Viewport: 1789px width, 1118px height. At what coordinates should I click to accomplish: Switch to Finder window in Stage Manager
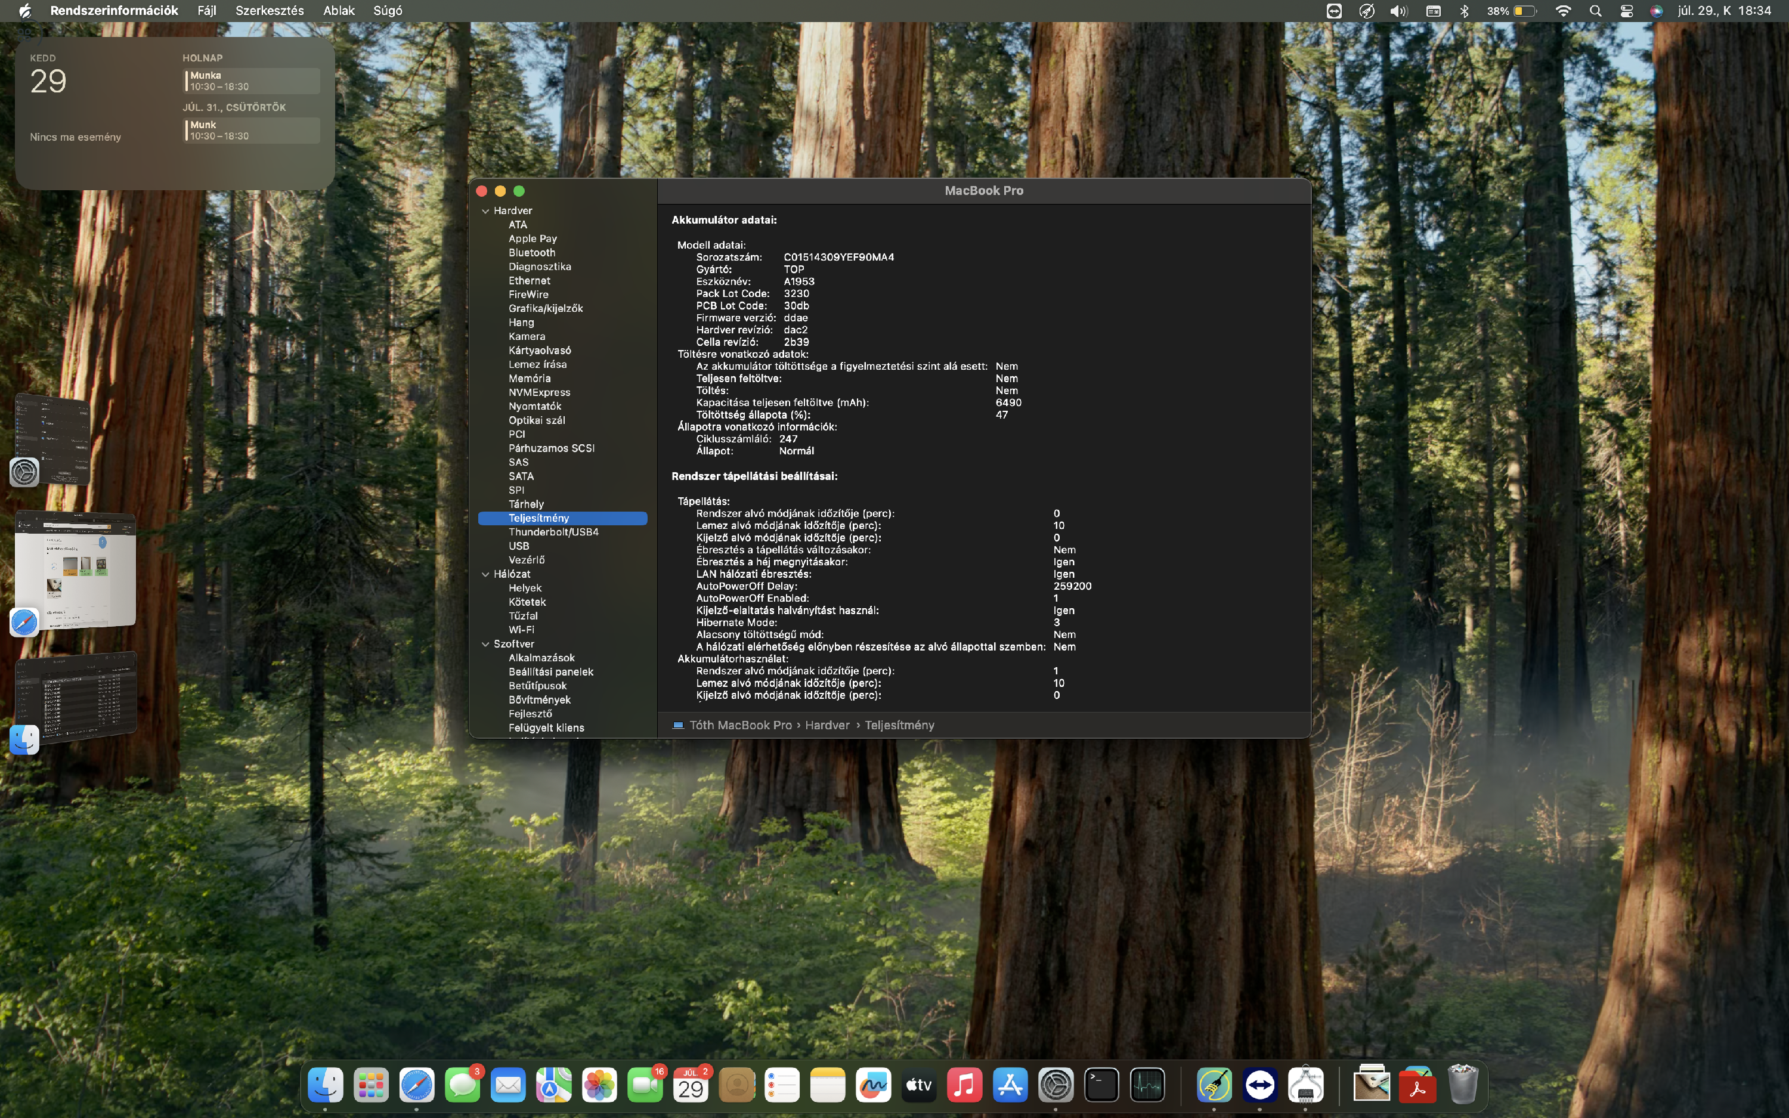pos(75,697)
